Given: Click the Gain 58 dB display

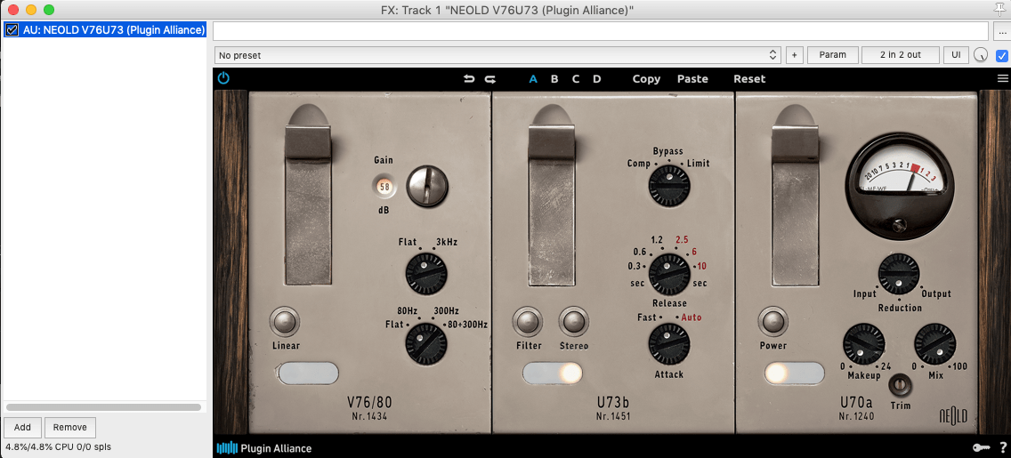Looking at the screenshot, I should (x=385, y=187).
